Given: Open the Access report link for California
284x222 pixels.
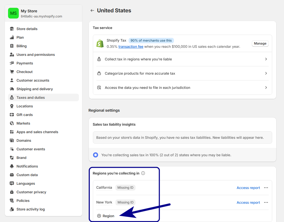Looking at the screenshot, I should point(248,188).
